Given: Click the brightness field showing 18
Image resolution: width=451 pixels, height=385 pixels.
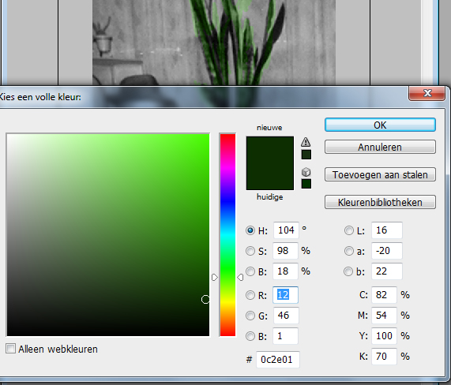Looking at the screenshot, I should pos(285,271).
